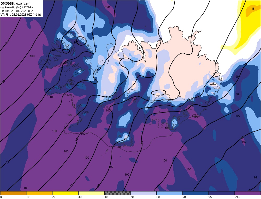Click the '74' contour line label
This screenshot has width=261, height=199.
[107, 97]
